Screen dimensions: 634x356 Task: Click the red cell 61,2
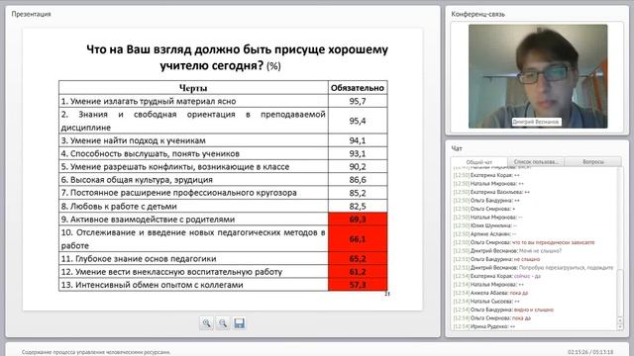pos(358,272)
